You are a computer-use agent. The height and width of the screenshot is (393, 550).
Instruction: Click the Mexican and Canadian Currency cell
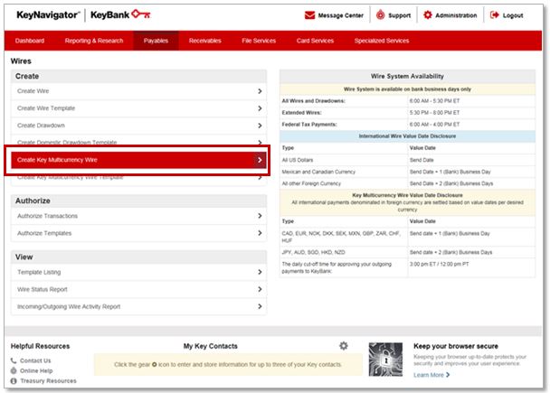[318, 172]
